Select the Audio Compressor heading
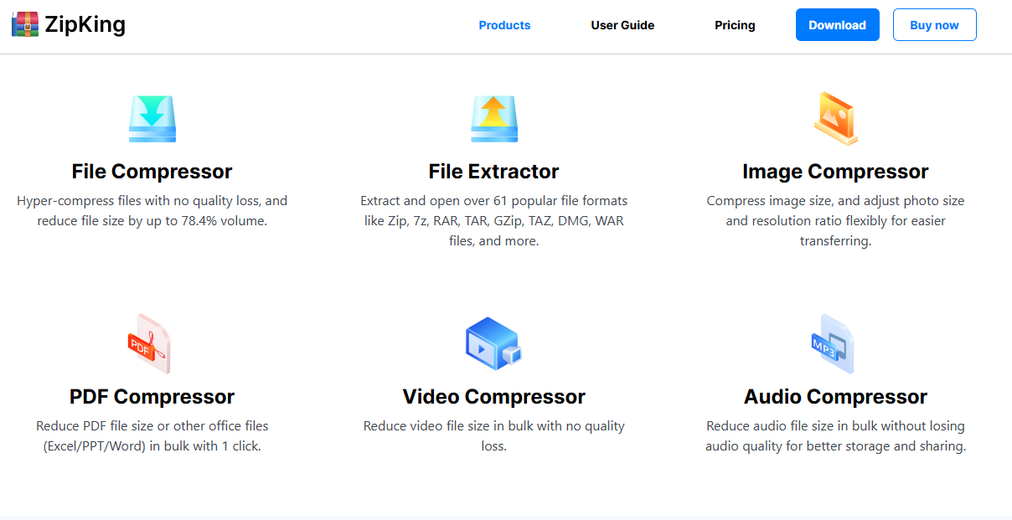 [835, 397]
